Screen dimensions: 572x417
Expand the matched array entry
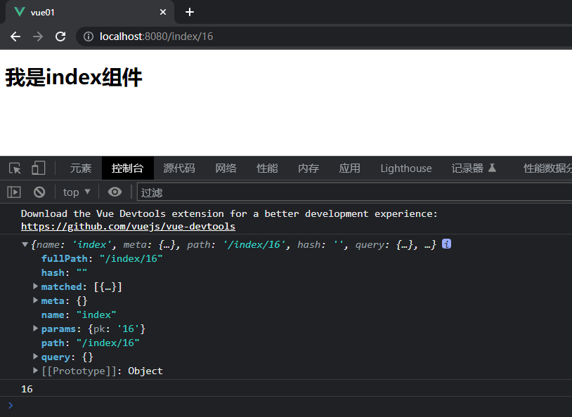(x=36, y=286)
